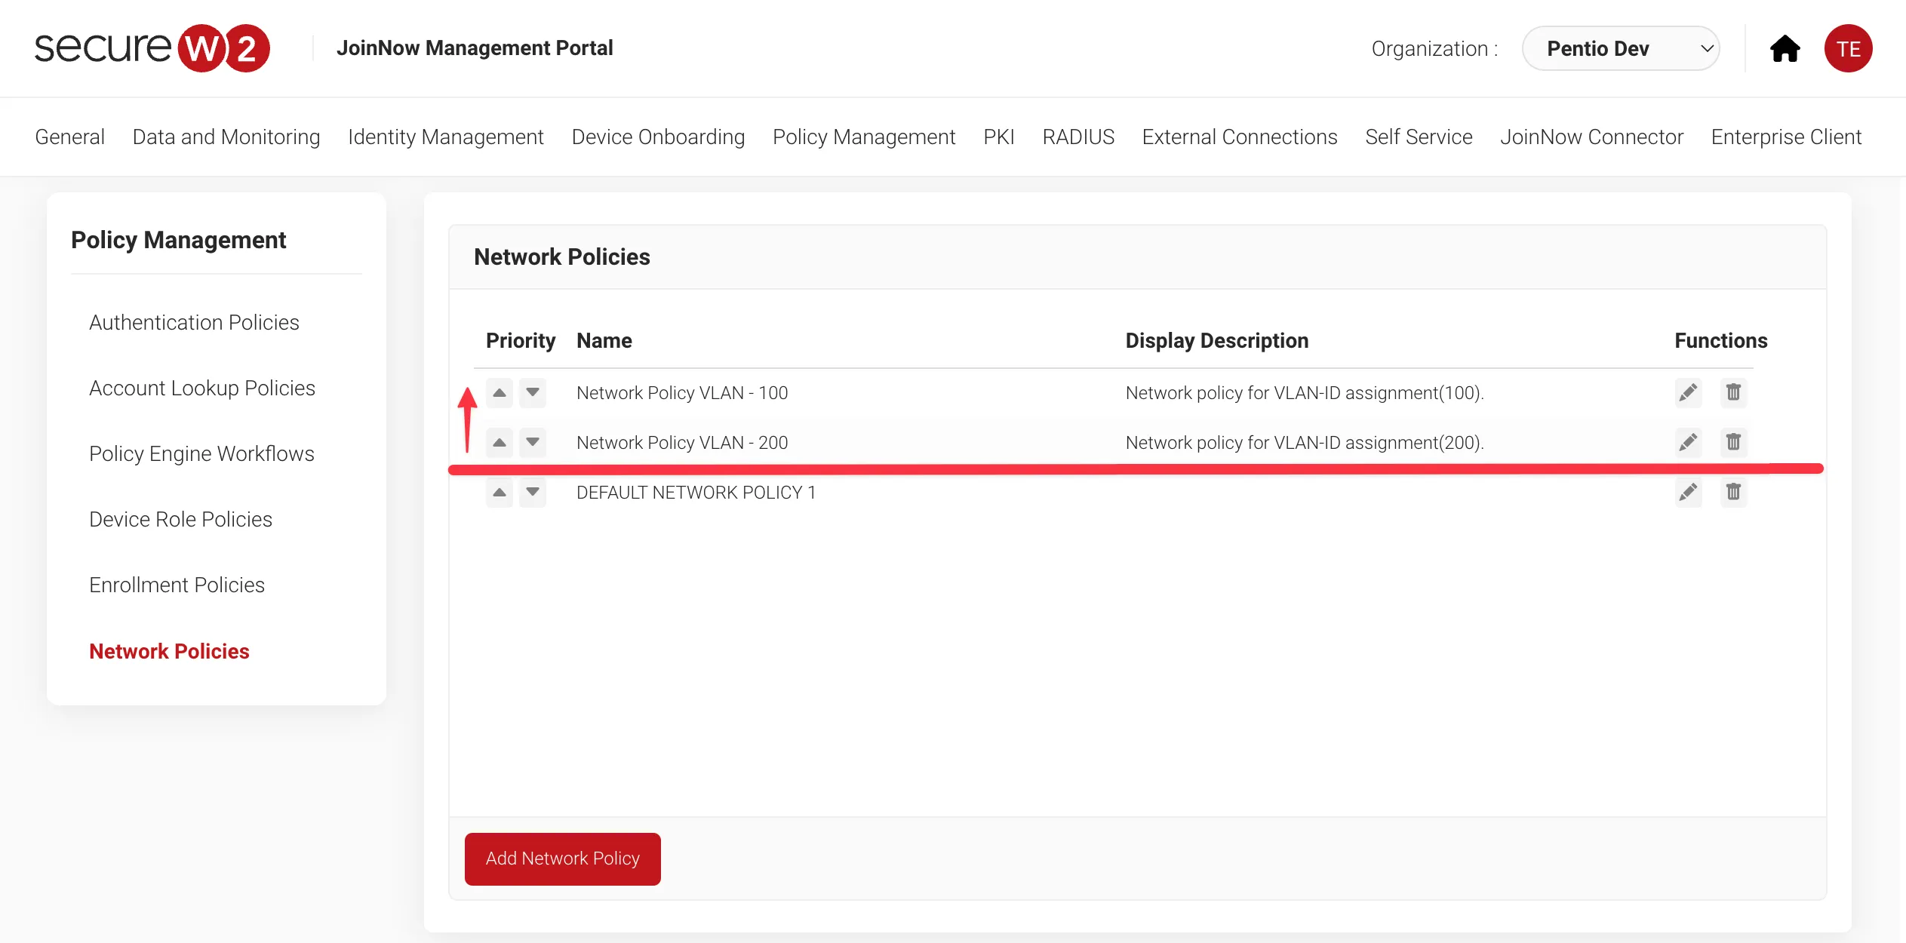This screenshot has width=1906, height=943.
Task: Delete DEFAULT NETWORK POLICY 1
Action: pos(1733,493)
